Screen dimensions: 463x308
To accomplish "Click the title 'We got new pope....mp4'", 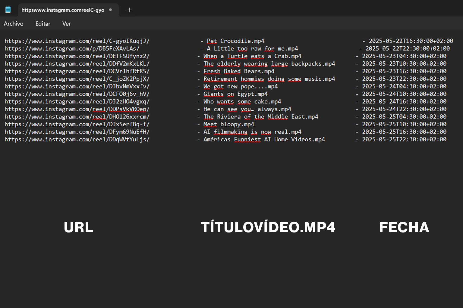I will click(x=241, y=87).
